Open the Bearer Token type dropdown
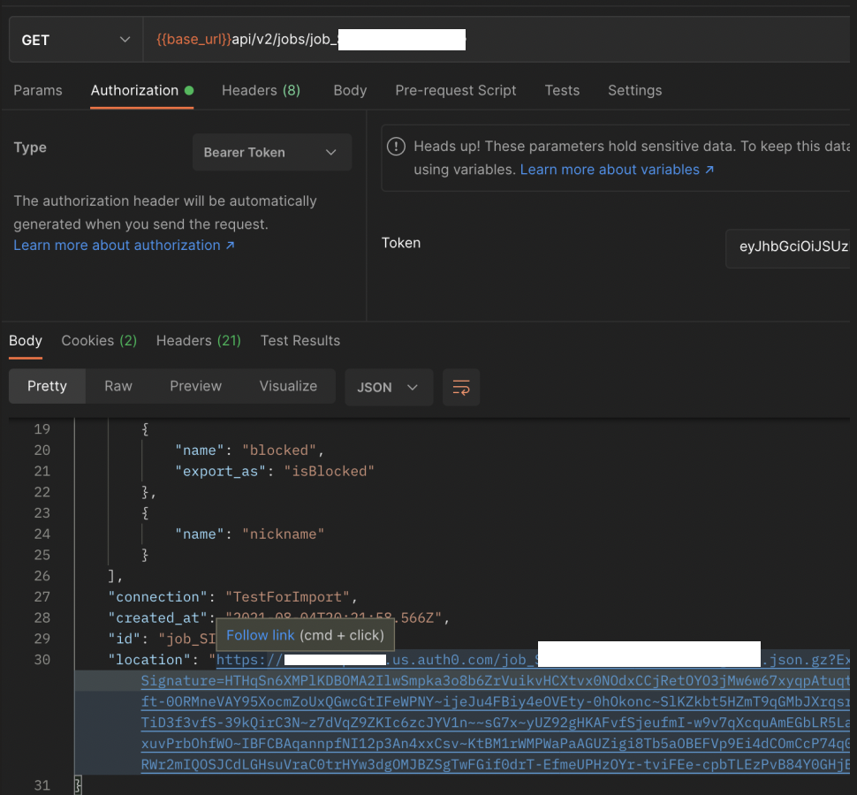This screenshot has height=795, width=857. [271, 152]
